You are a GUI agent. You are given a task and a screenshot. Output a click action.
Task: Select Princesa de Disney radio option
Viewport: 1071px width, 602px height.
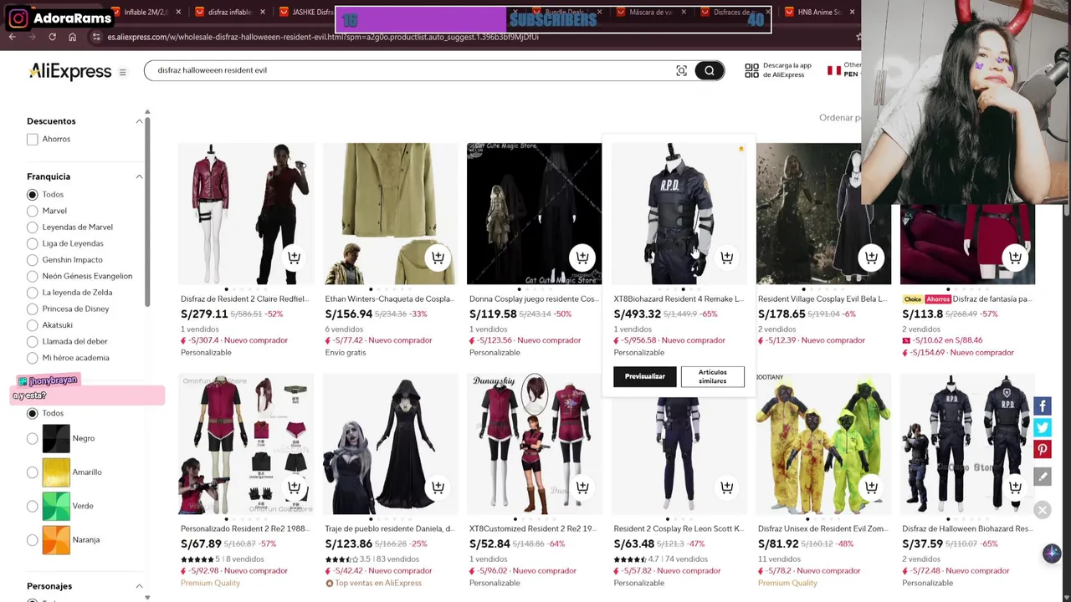(x=32, y=309)
